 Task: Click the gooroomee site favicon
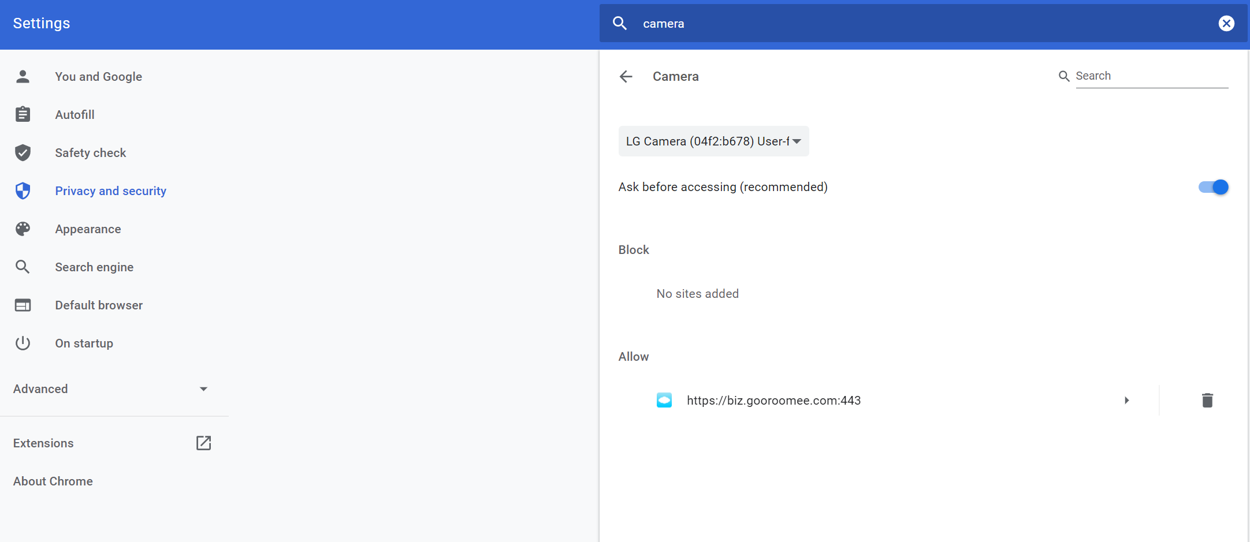664,400
